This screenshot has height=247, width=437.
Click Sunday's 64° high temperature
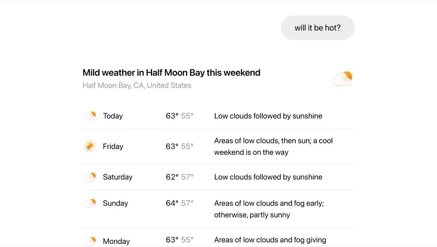click(x=172, y=203)
